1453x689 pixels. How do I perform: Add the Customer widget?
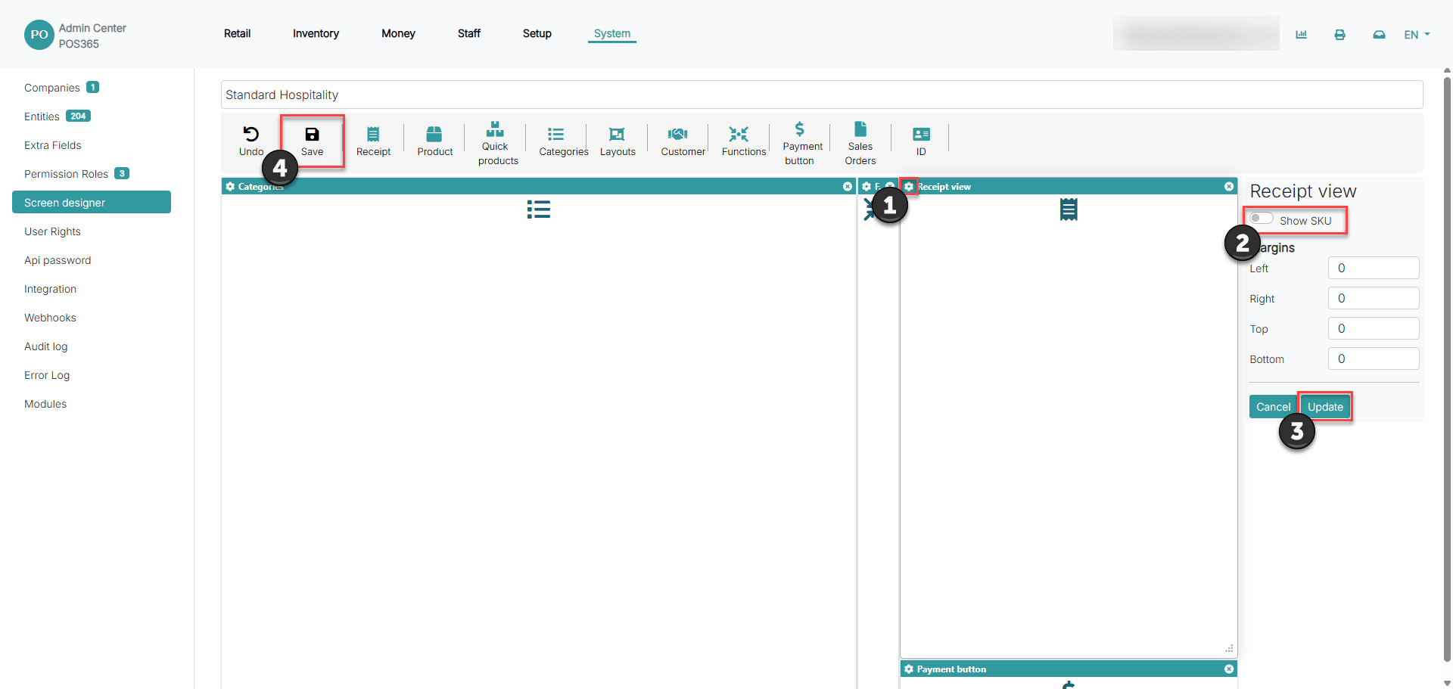tap(683, 141)
